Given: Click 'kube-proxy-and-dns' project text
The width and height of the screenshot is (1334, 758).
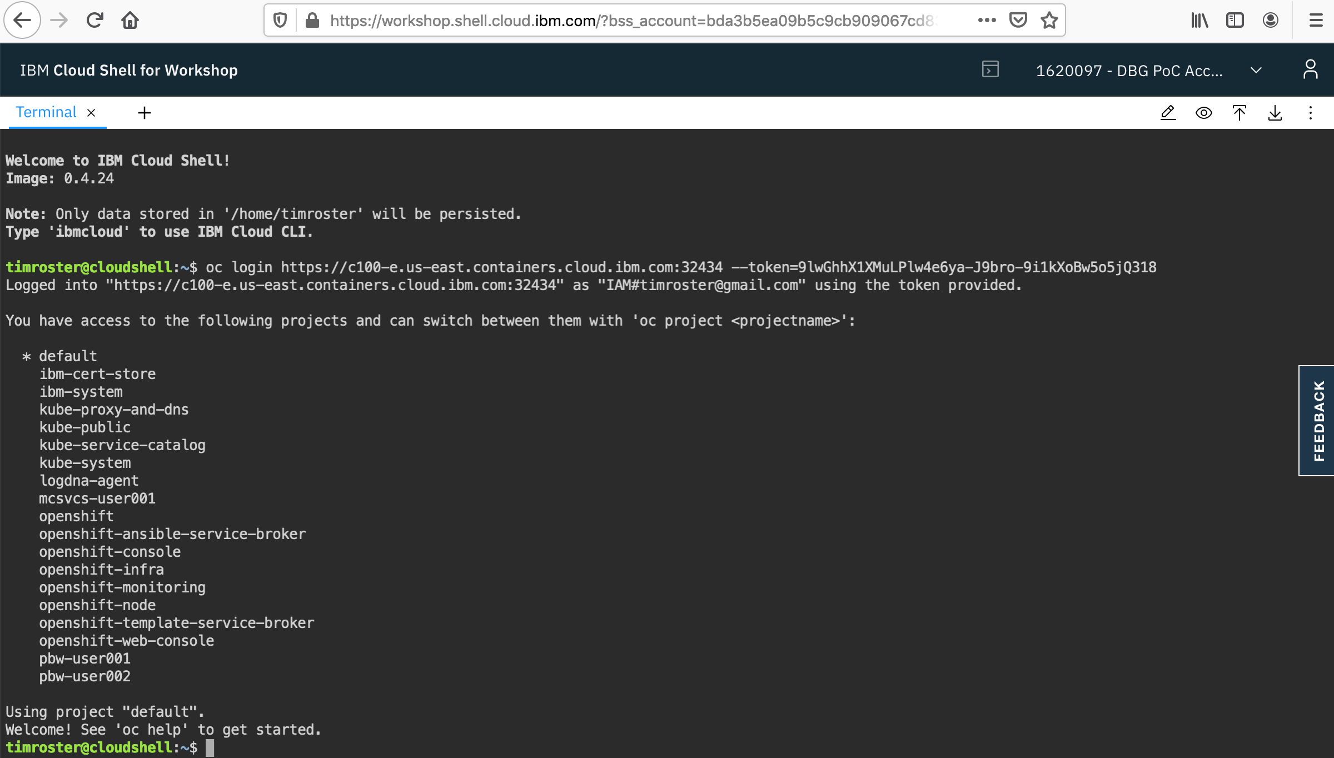Looking at the screenshot, I should point(114,410).
